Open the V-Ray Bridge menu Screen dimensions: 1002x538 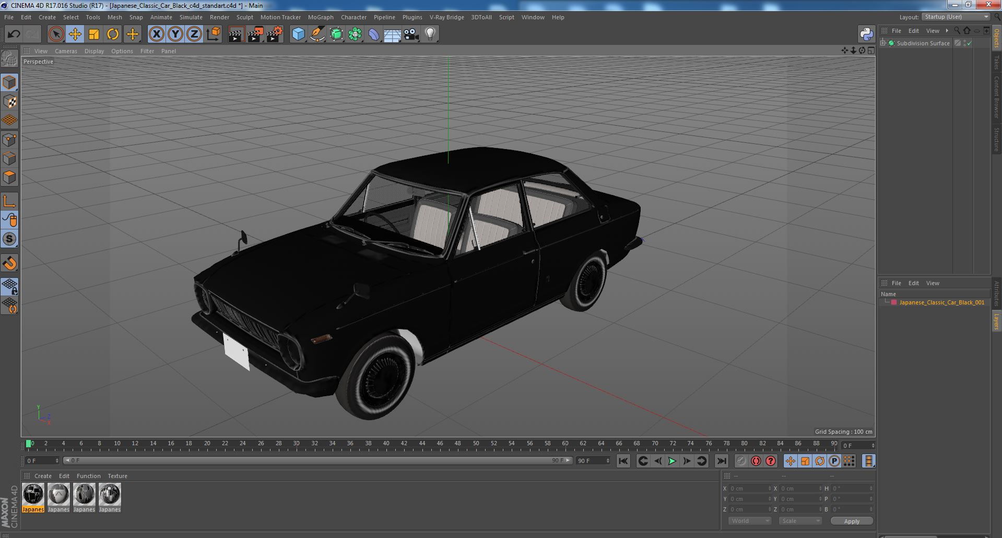(446, 17)
